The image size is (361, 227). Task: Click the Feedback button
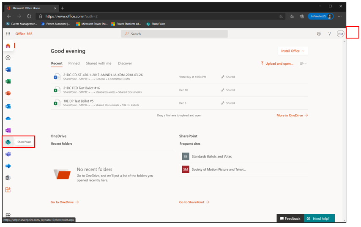point(290,219)
